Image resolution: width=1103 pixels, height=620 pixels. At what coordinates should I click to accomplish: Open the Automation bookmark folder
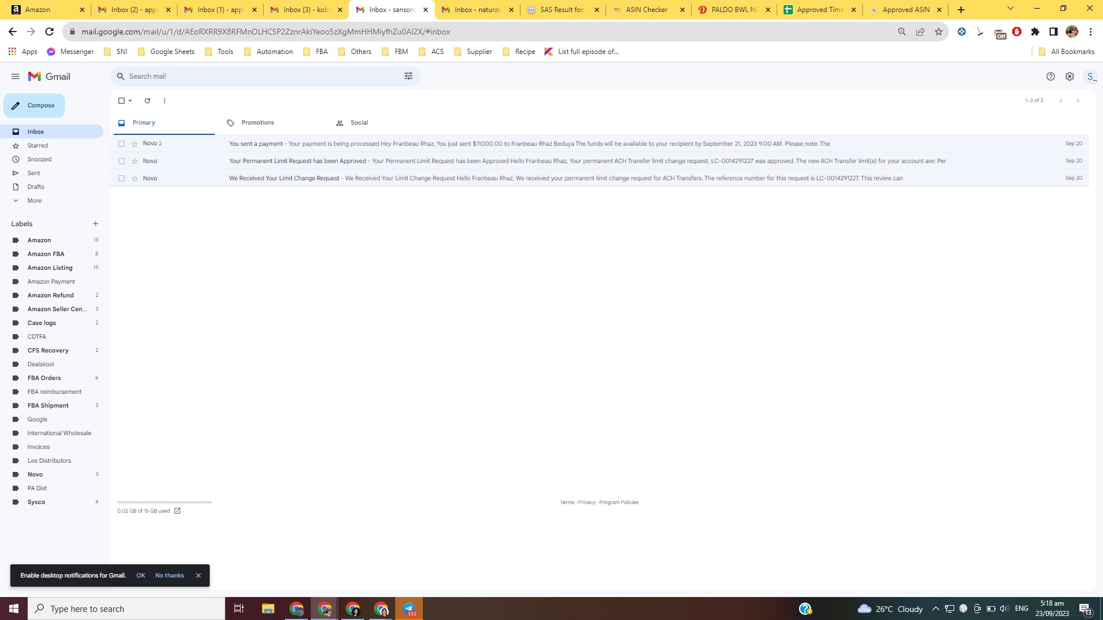[268, 52]
